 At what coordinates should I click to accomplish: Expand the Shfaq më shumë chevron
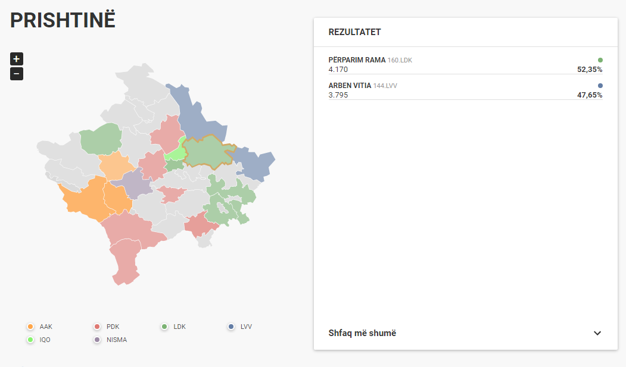point(597,333)
